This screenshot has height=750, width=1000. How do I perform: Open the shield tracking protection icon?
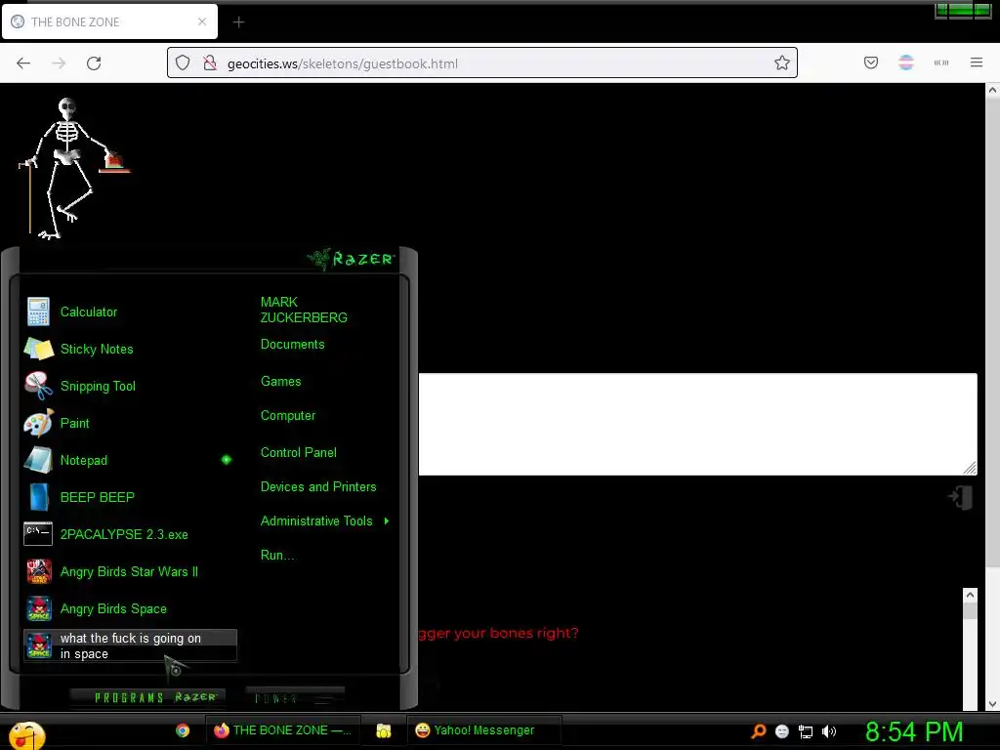(x=183, y=62)
